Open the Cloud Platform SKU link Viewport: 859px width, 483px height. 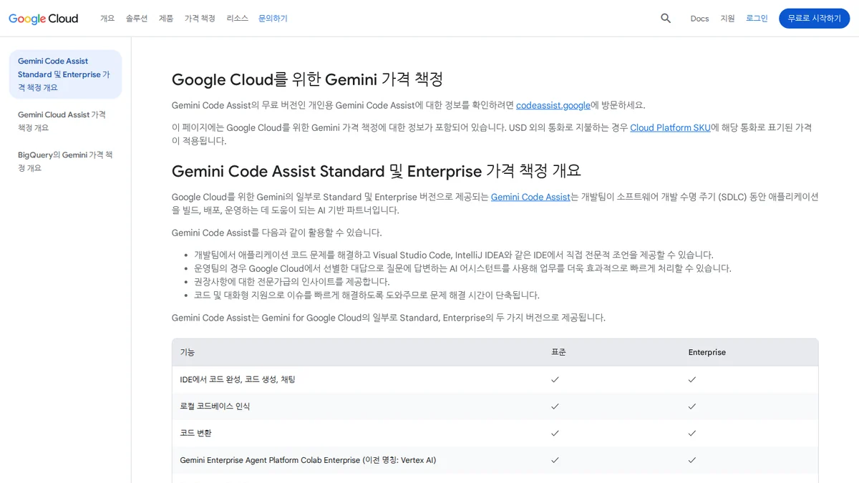pos(670,127)
